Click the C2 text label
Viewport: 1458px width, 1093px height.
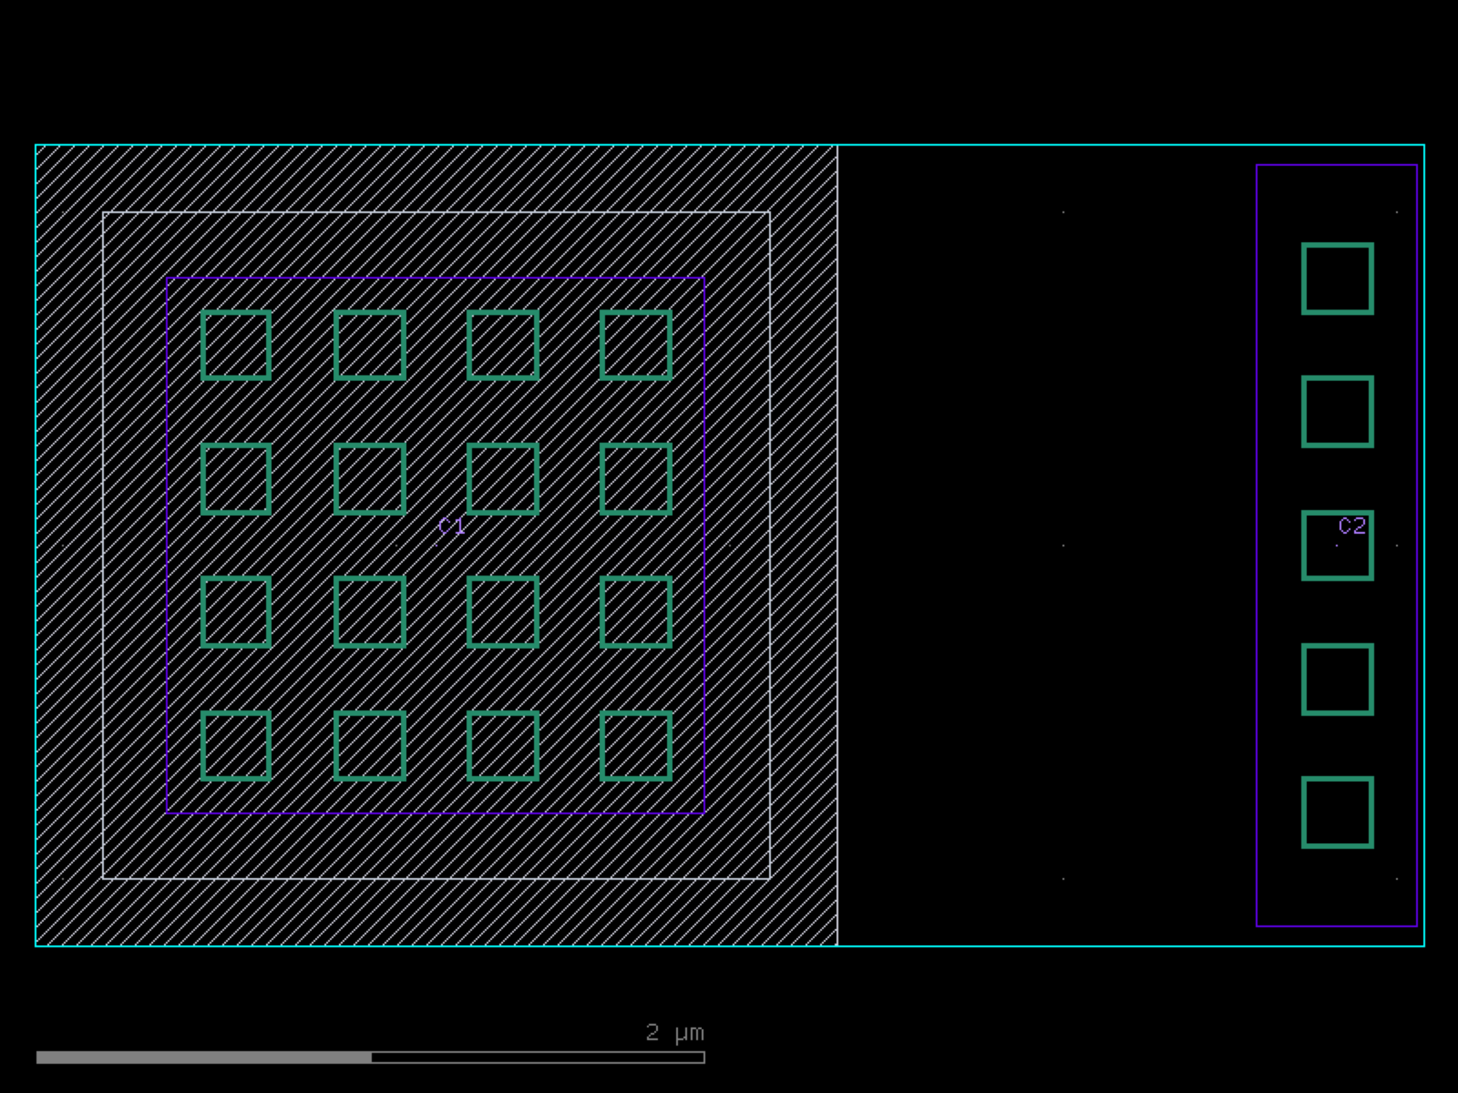click(1352, 525)
